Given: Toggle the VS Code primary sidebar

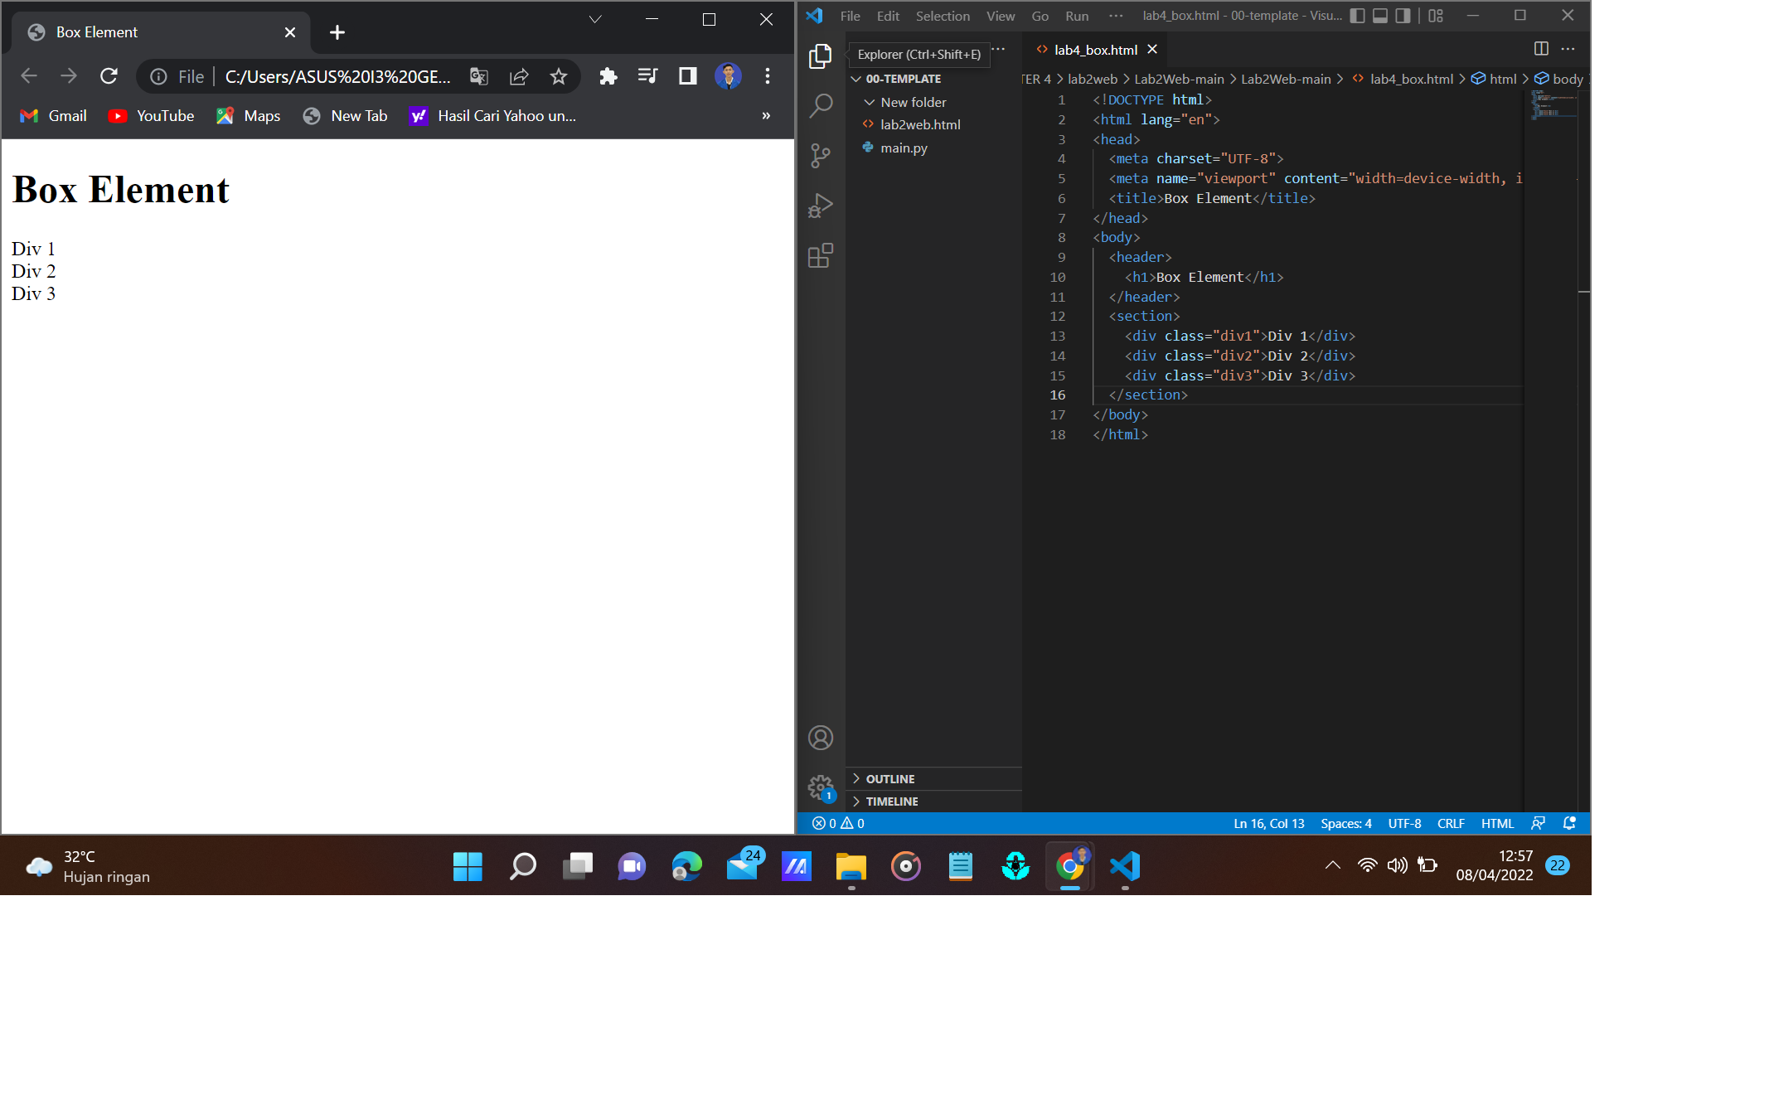Looking at the screenshot, I should (x=1357, y=16).
